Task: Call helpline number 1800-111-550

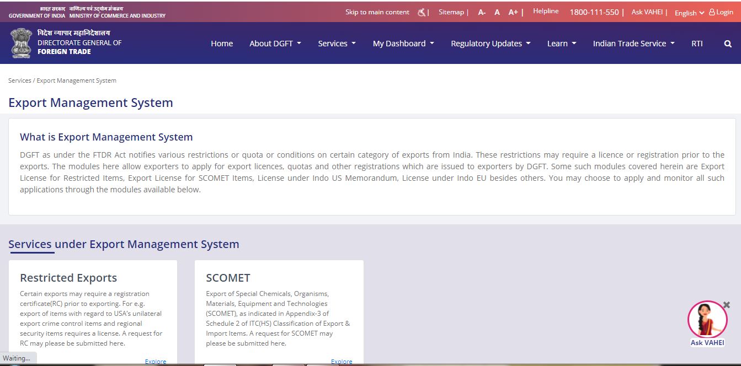Action: point(595,12)
